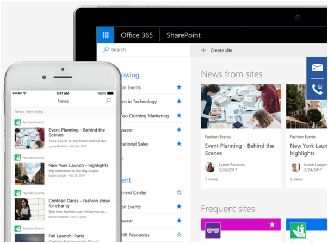The width and height of the screenshot is (328, 244).
Task: Open the Women in Technology site
Action: [x=139, y=102]
